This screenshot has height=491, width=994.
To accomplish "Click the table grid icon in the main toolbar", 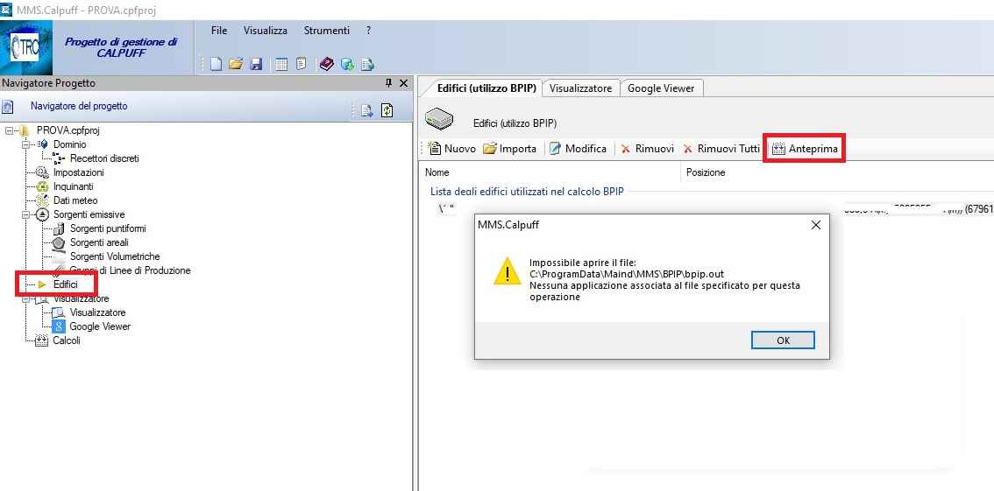I will 281,64.
